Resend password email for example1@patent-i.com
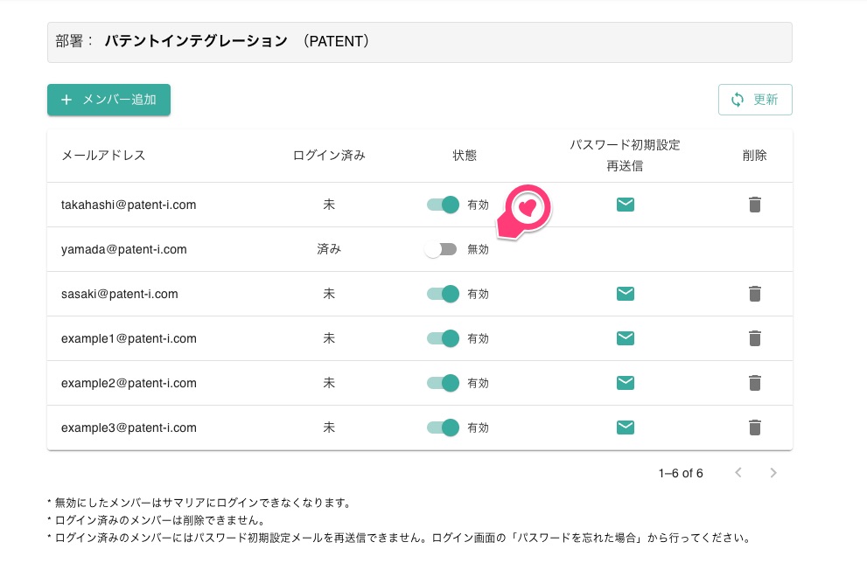Viewport: 867px width, 570px height. click(626, 338)
